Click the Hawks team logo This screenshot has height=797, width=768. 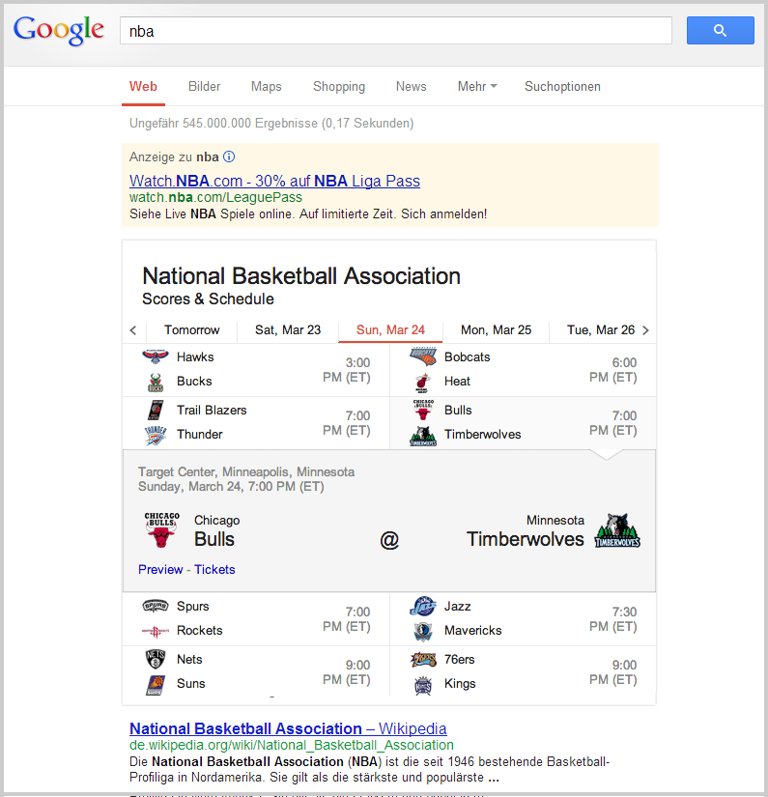155,357
